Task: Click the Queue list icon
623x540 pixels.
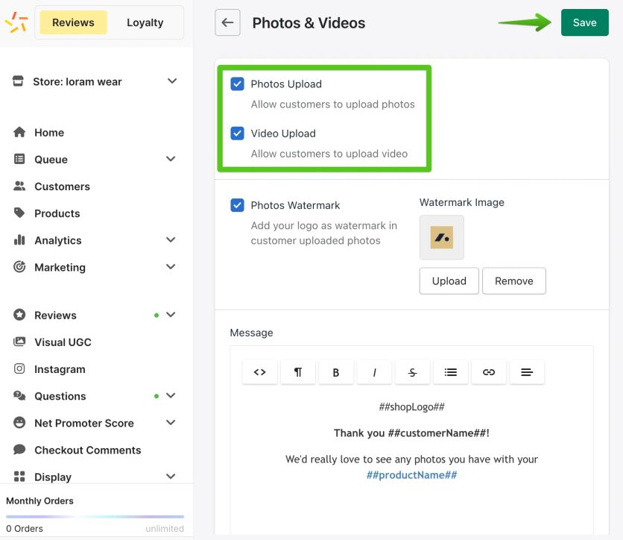Action: pyautogui.click(x=19, y=159)
